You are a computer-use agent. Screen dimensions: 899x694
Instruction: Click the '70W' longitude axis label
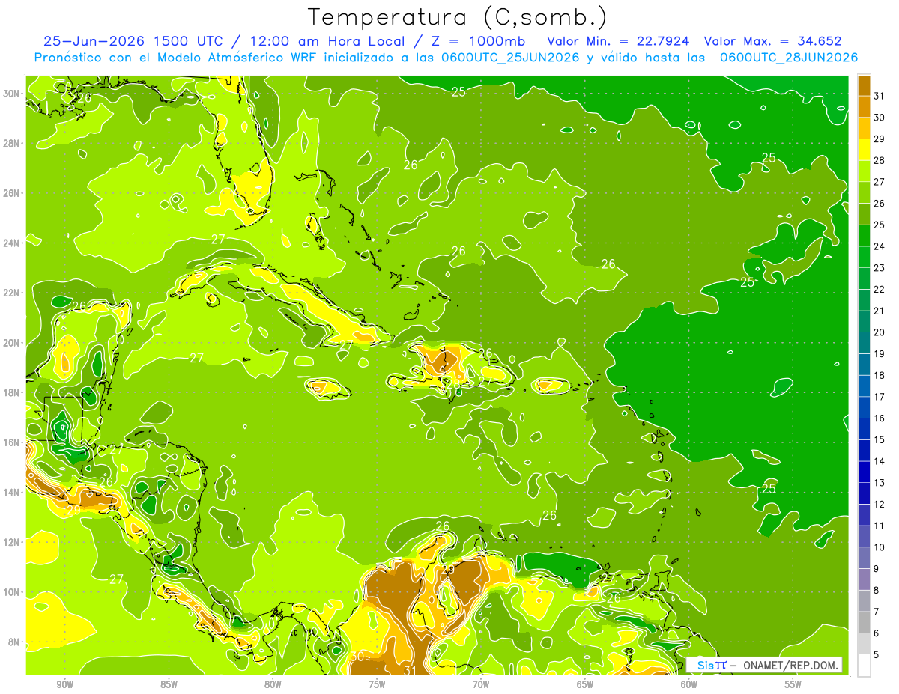click(481, 684)
